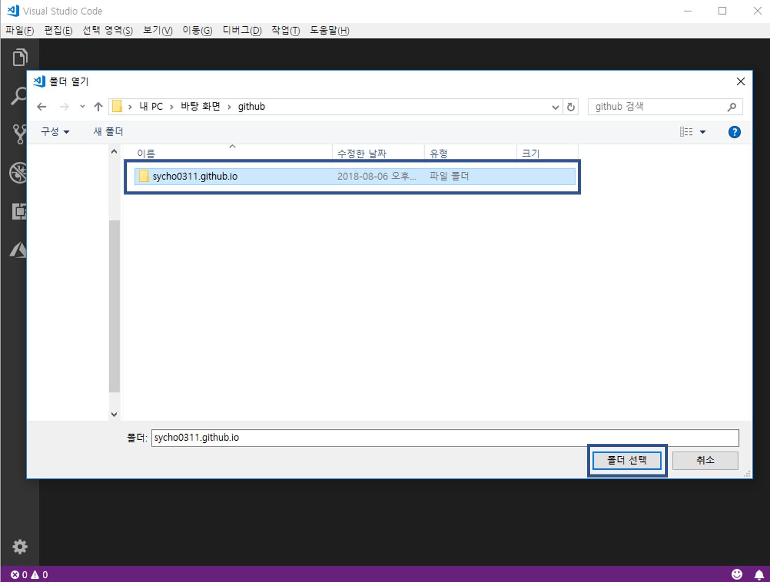This screenshot has height=582, width=770.
Task: Click 바탕 화면 in address path
Action: coord(200,107)
